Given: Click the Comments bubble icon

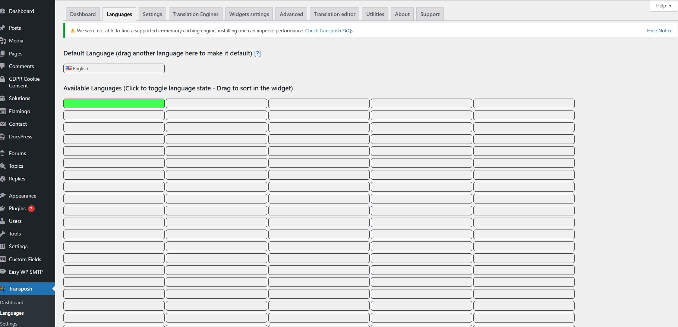Looking at the screenshot, I should 3,66.
